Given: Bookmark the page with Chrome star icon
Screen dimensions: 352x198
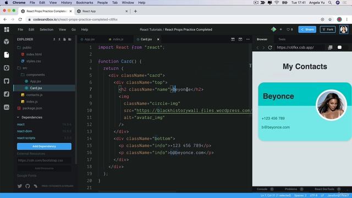Looking at the screenshot, I should (330, 20).
